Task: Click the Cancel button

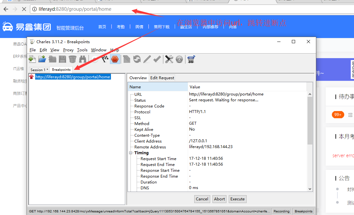Action: coord(202,199)
